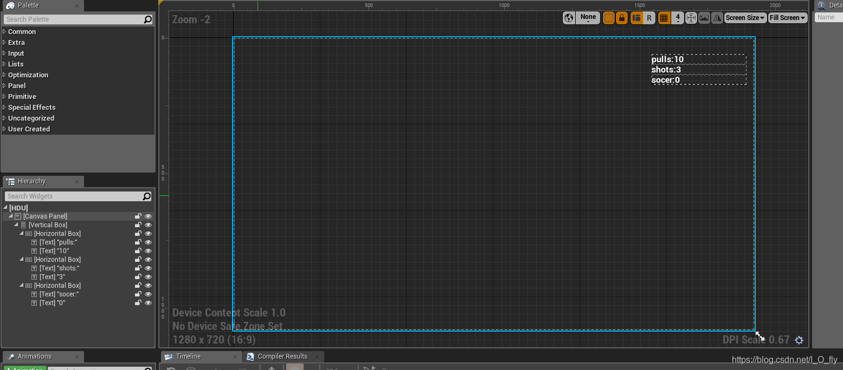Select the pulls:10 text in canvas

(x=667, y=60)
